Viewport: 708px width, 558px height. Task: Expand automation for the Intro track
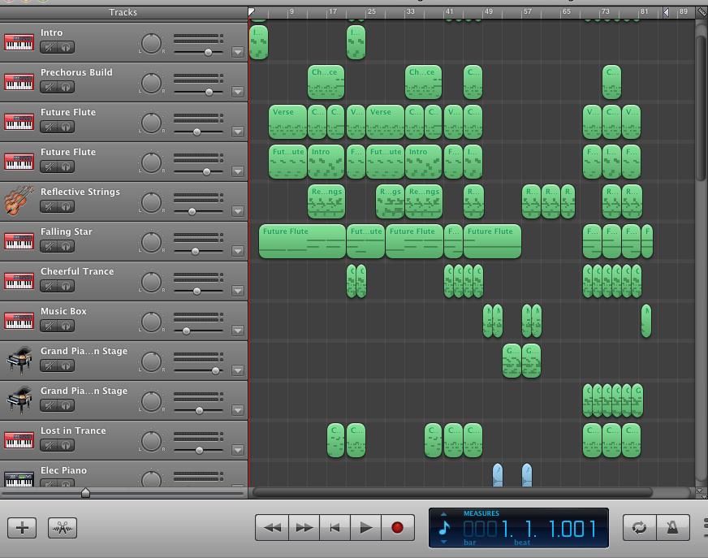238,52
